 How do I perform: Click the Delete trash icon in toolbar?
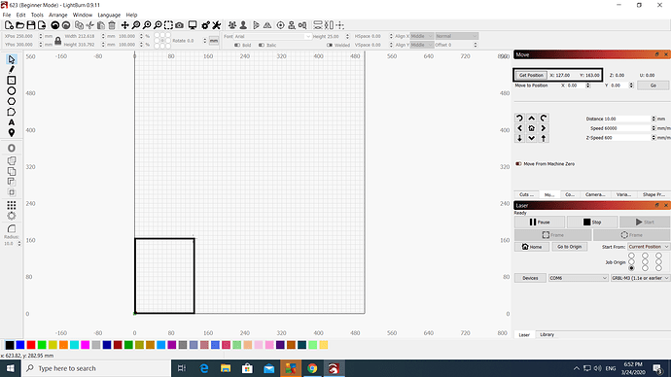112,25
